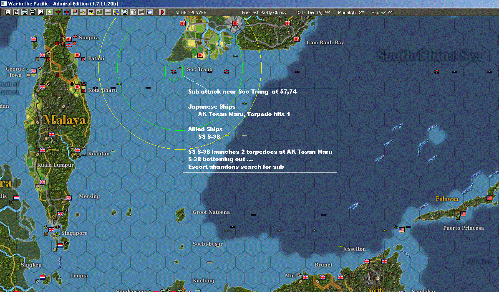
Task: Click the first double-monitor toolbar icon
Action: tap(25, 12)
